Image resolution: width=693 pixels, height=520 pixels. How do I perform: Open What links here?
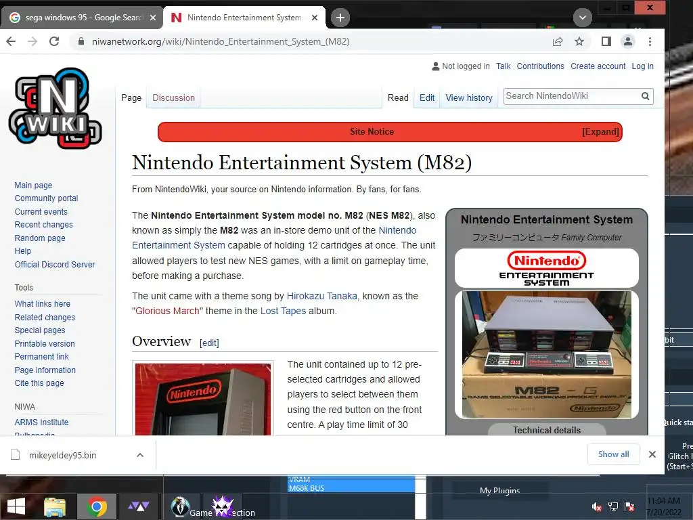click(43, 304)
